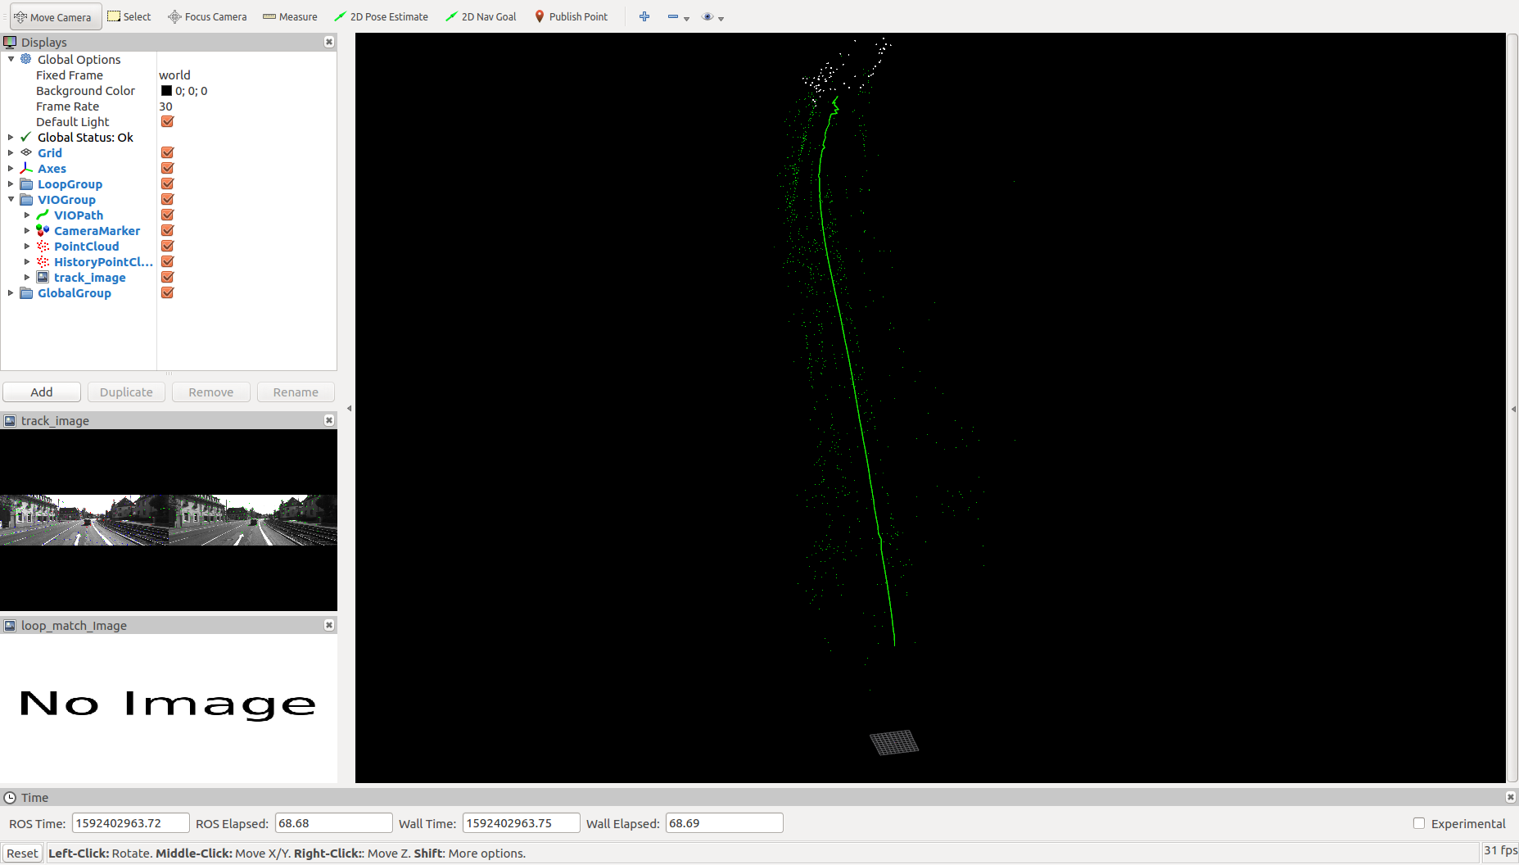Viewport: 1519px width, 865px height.
Task: Click the VIOGroup folder icon
Action: [26, 199]
